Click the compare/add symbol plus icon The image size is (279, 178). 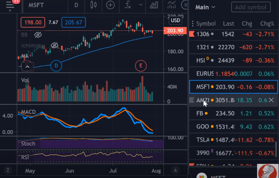pyautogui.click(x=110, y=5)
